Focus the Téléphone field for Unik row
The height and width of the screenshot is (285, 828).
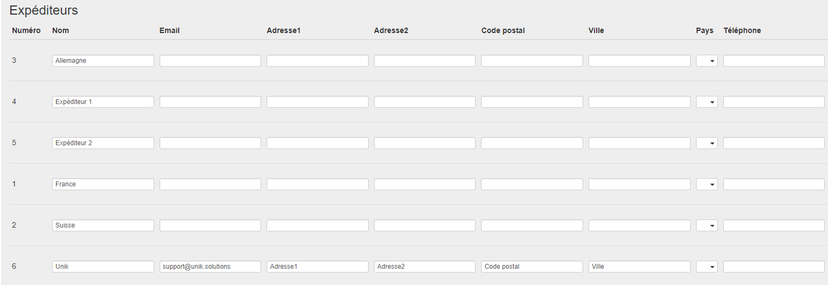click(x=774, y=267)
